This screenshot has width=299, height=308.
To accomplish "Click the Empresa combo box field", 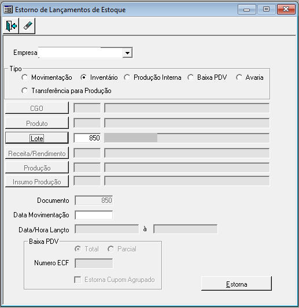I will [x=86, y=53].
